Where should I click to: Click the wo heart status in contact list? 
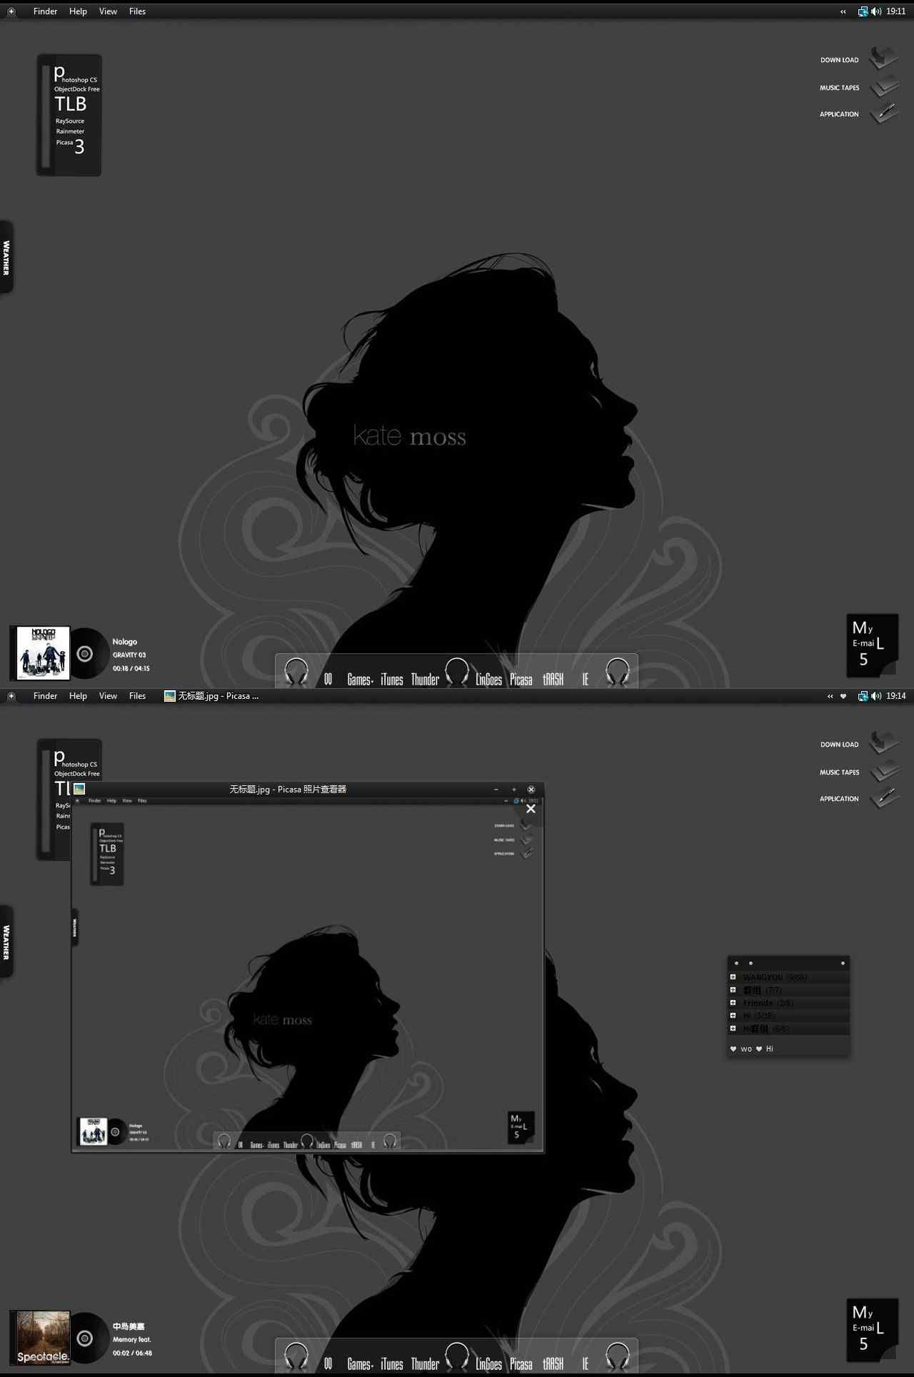coord(741,1049)
